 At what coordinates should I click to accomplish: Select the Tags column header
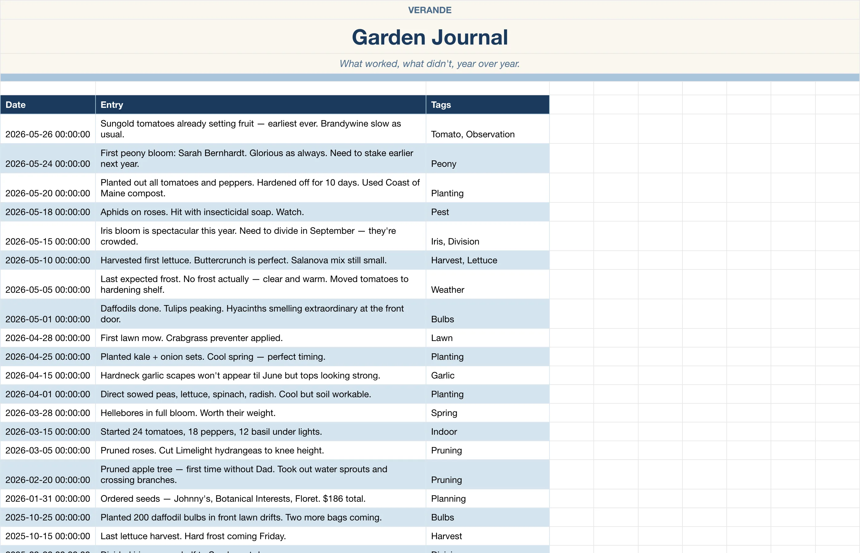487,104
